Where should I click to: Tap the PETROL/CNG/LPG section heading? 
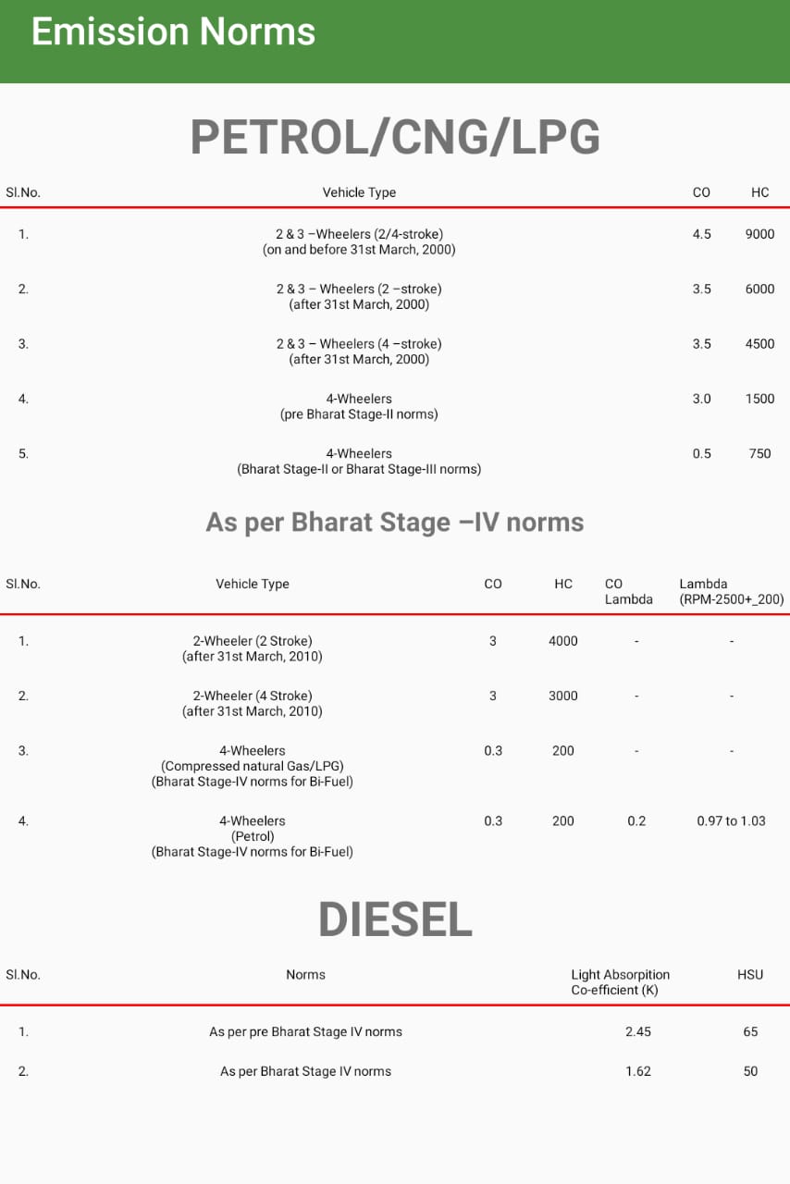[395, 138]
